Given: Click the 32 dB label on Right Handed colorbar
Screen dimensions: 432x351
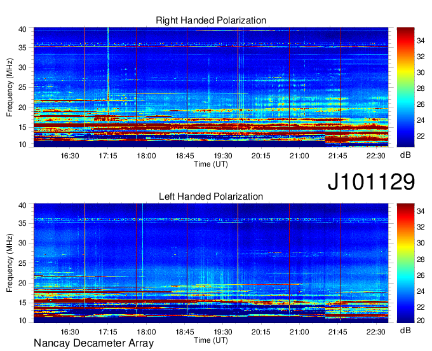Looking at the screenshot, I should (421, 57).
